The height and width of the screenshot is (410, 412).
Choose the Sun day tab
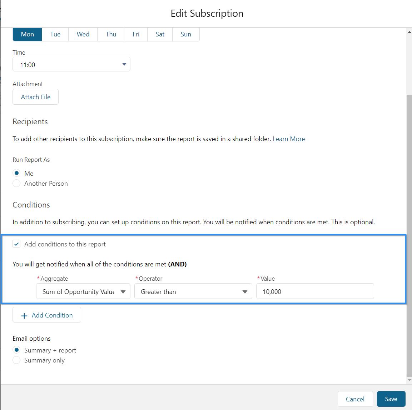pos(186,34)
